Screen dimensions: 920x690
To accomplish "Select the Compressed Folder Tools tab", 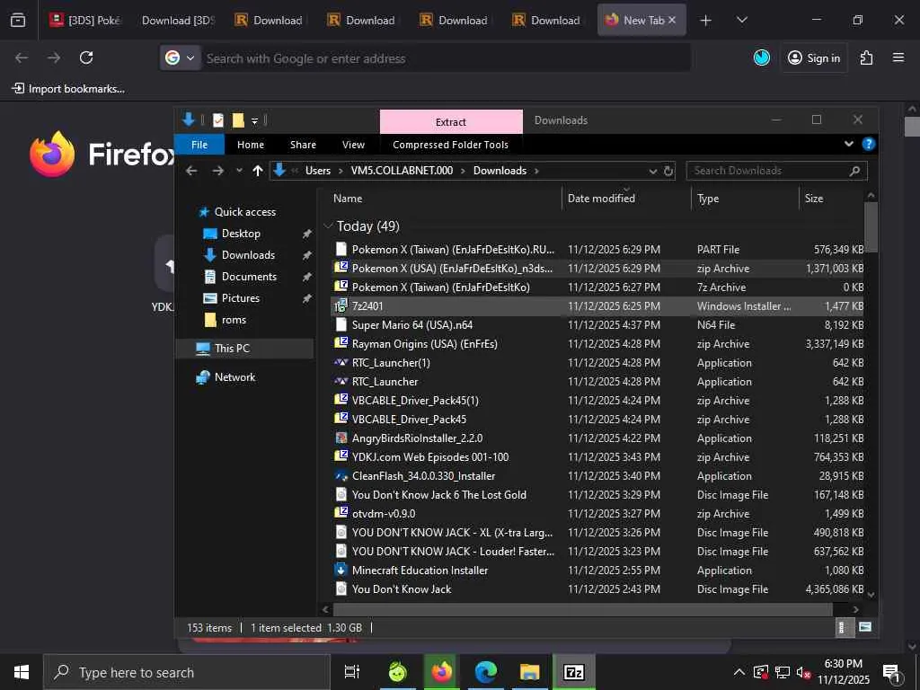I will (451, 145).
